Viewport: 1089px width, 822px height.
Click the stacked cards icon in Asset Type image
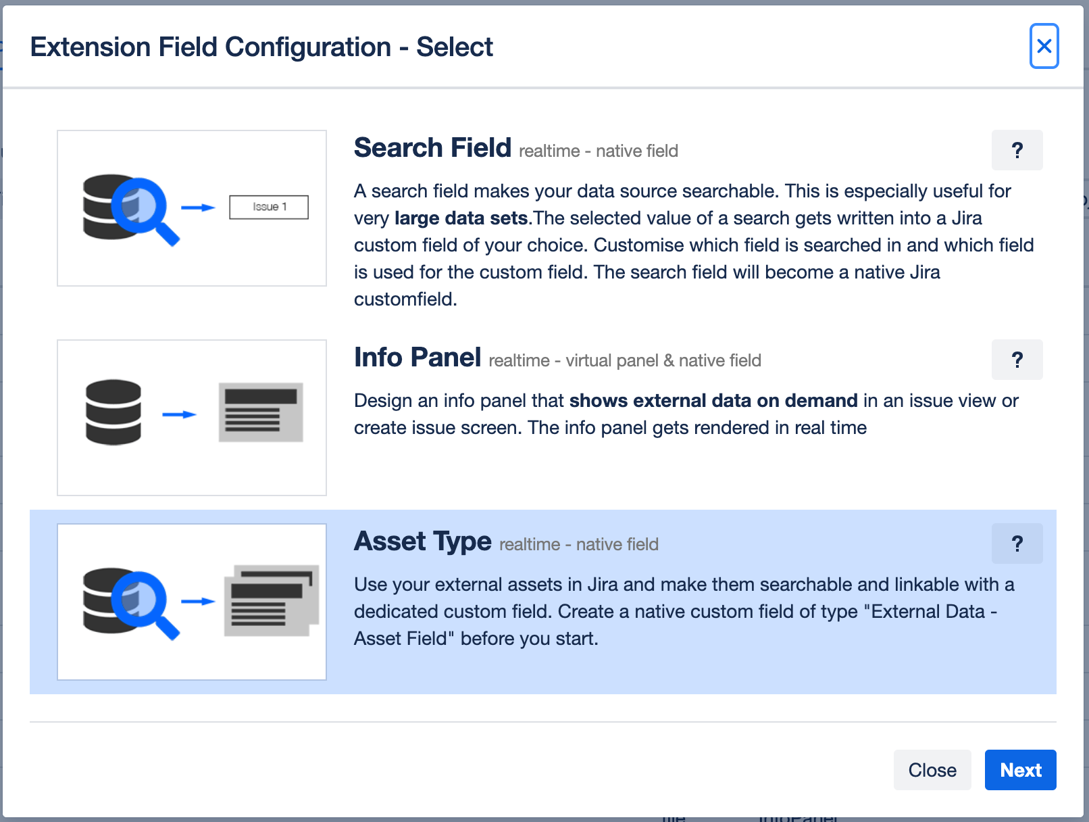(x=271, y=600)
